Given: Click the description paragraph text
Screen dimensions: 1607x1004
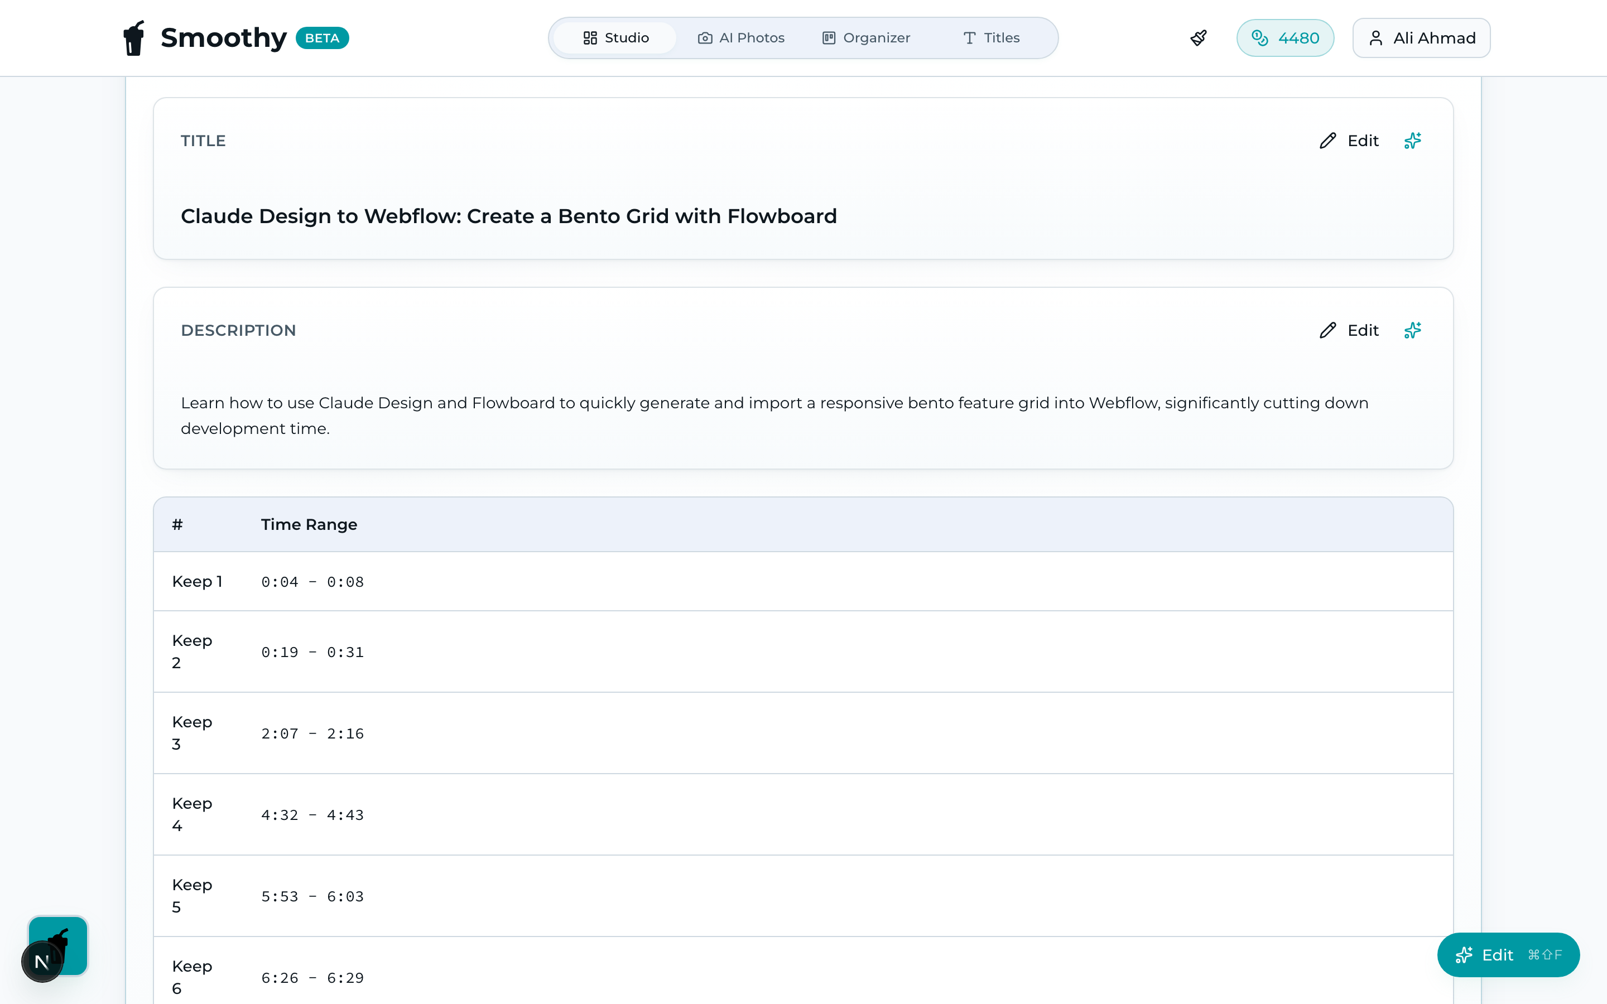Looking at the screenshot, I should [x=774, y=416].
